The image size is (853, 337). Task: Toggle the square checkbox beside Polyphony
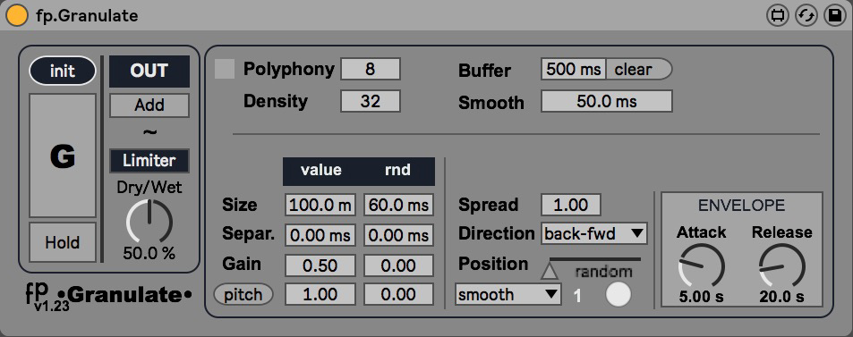tap(225, 69)
